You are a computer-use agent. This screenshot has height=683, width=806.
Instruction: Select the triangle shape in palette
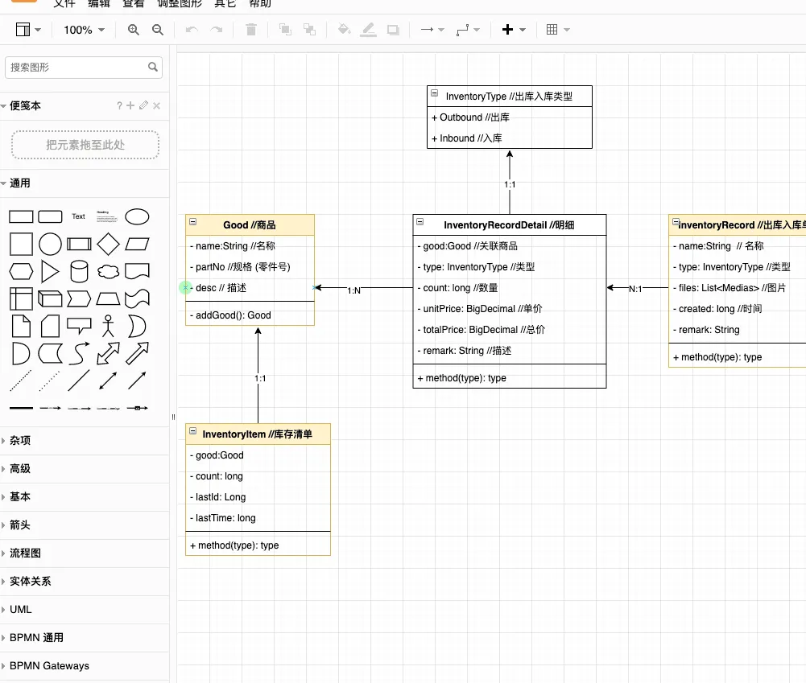(x=50, y=272)
